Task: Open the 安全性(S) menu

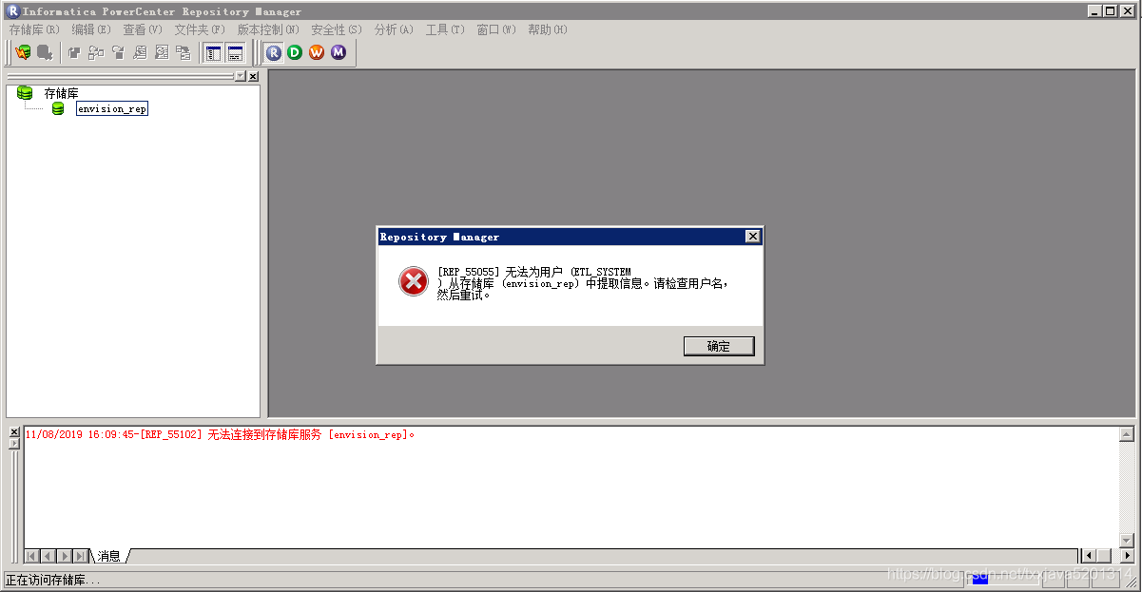Action: point(337,29)
